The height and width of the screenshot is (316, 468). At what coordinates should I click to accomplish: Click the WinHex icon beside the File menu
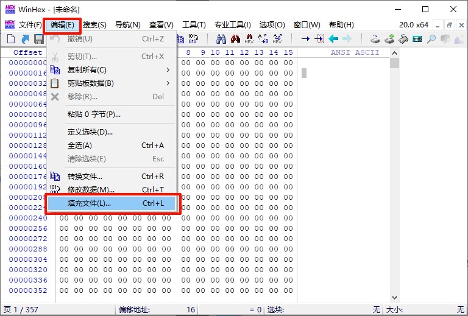(x=10, y=25)
